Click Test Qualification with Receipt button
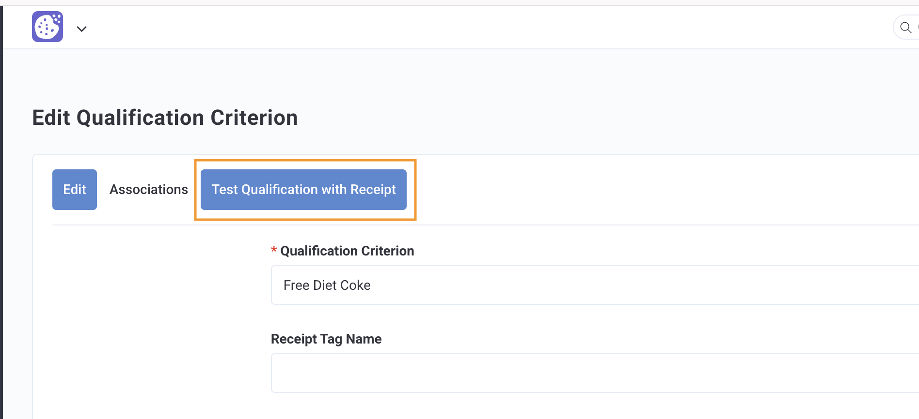Image resolution: width=919 pixels, height=419 pixels. coord(303,190)
